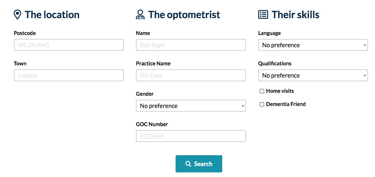The image size is (375, 177).
Task: Click the "The optometrist" heading
Action: 184,15
